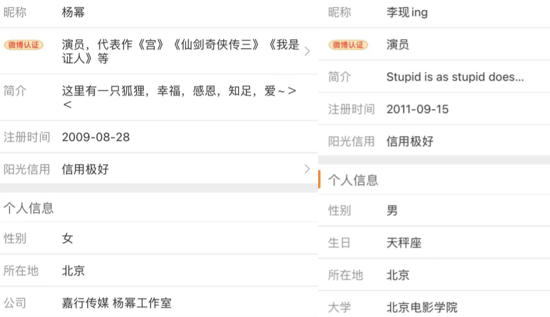Screen dimensions: 550x317
Task: Click the 微博认证 badge in 杨幂's profile
Action: [x=23, y=45]
